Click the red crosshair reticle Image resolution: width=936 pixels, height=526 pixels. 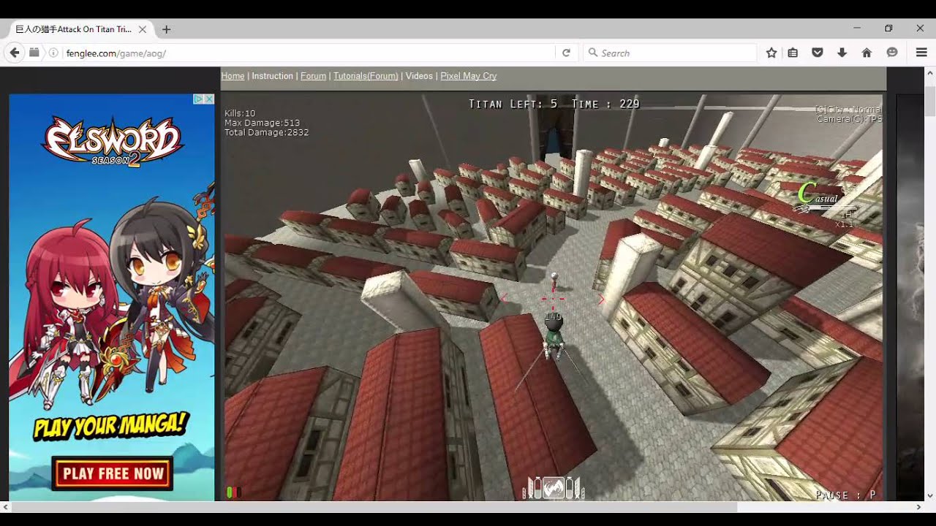coord(553,299)
